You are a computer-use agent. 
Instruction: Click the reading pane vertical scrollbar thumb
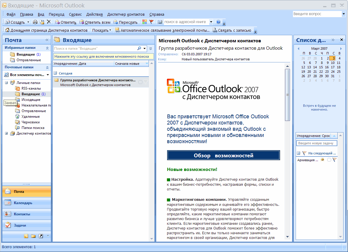[287, 95]
